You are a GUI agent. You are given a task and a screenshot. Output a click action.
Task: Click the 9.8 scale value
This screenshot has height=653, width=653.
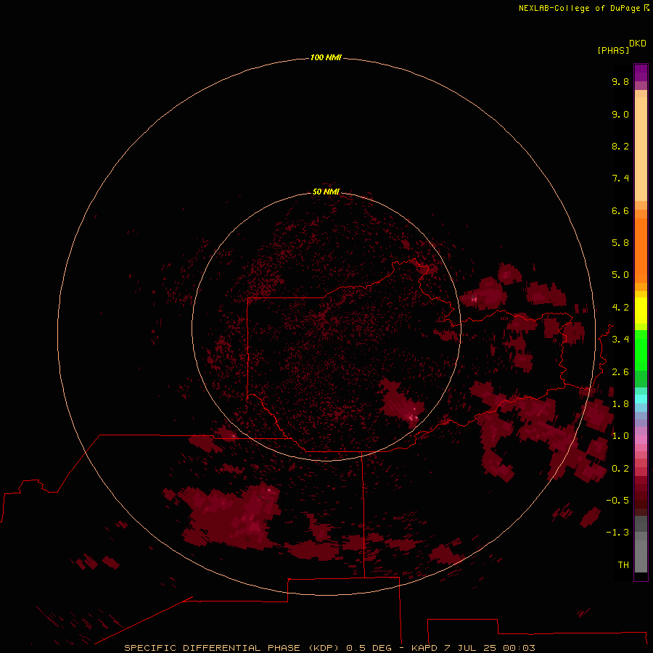(x=620, y=81)
